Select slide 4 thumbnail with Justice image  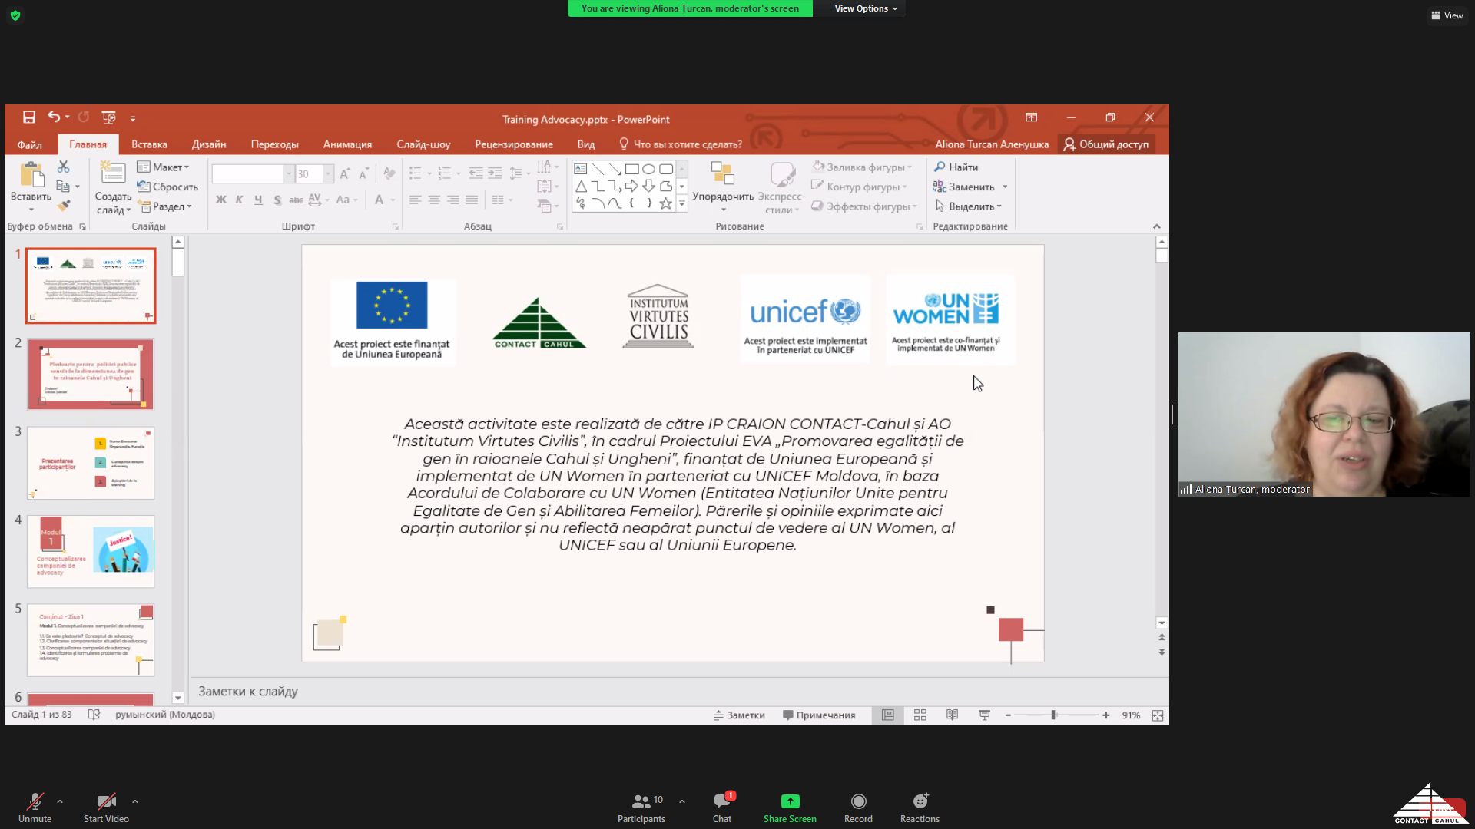(91, 551)
